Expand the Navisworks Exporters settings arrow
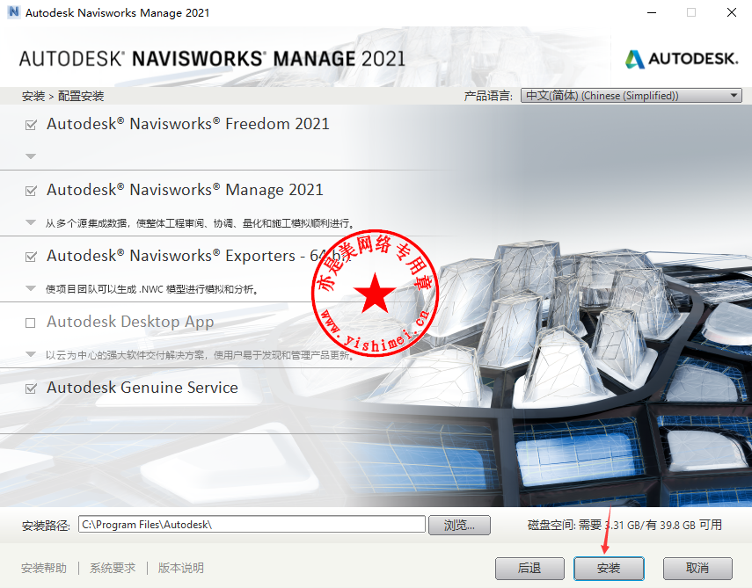752x588 pixels. 31,288
